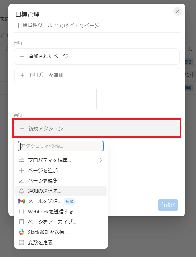Click the pencil icon for ページを編集
The width and height of the screenshot is (196, 257).
pos(22,181)
